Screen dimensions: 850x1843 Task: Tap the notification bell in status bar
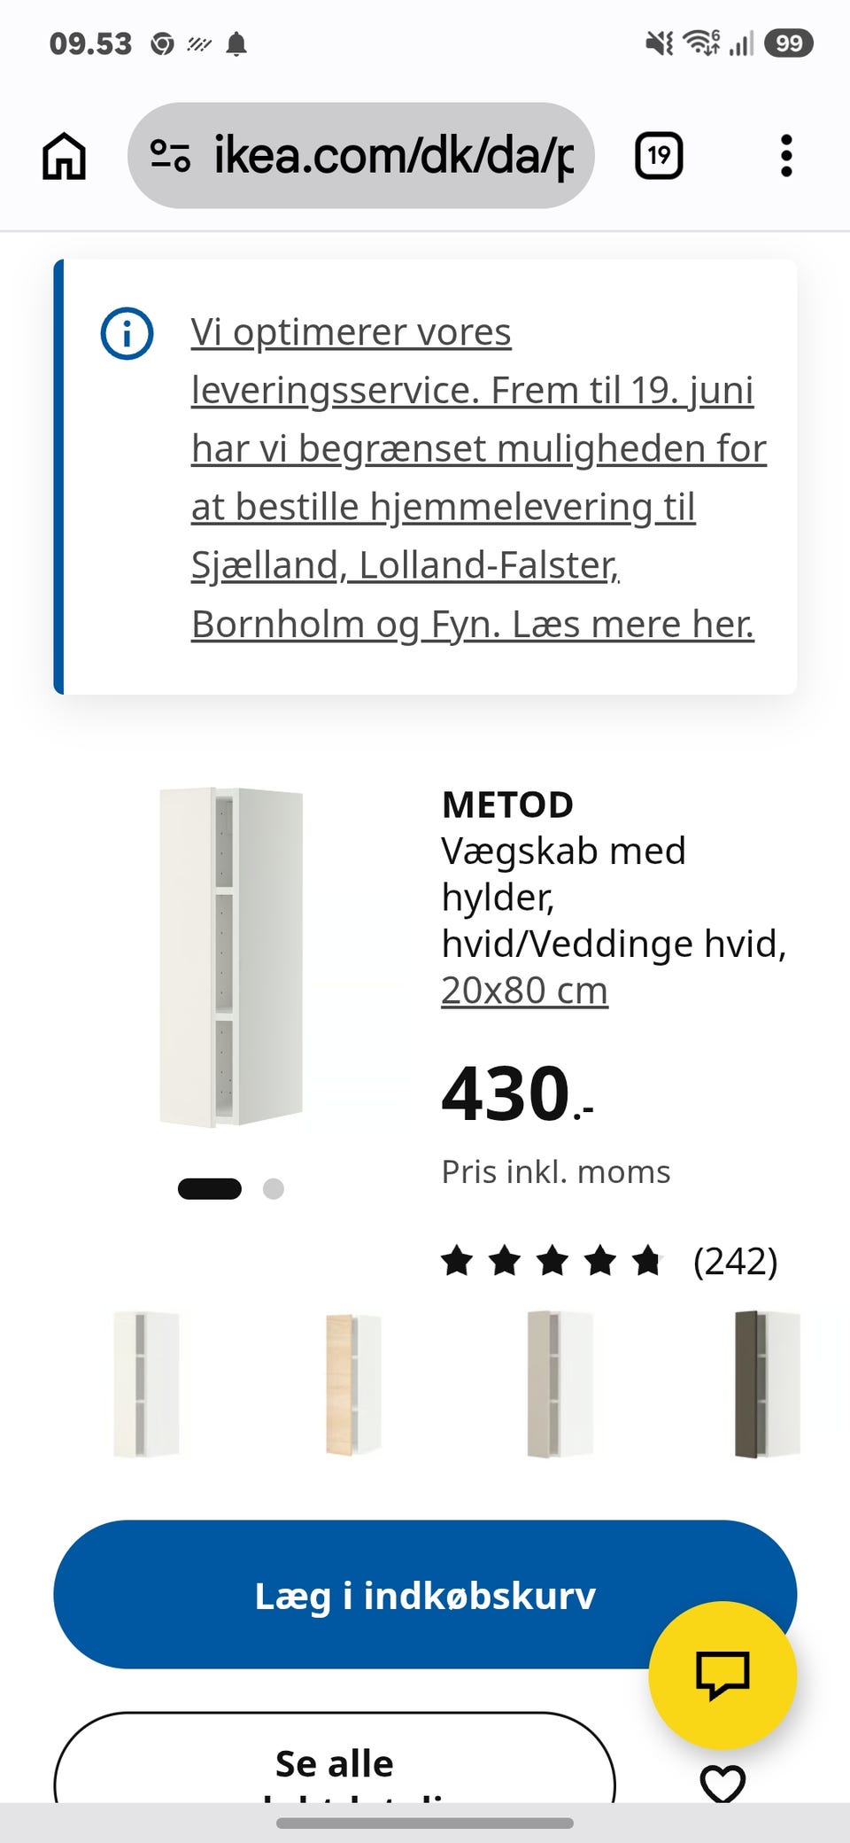tap(236, 43)
